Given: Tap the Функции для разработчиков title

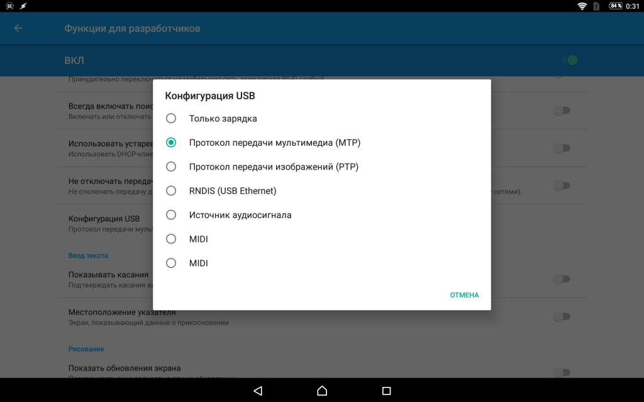Looking at the screenshot, I should point(132,28).
